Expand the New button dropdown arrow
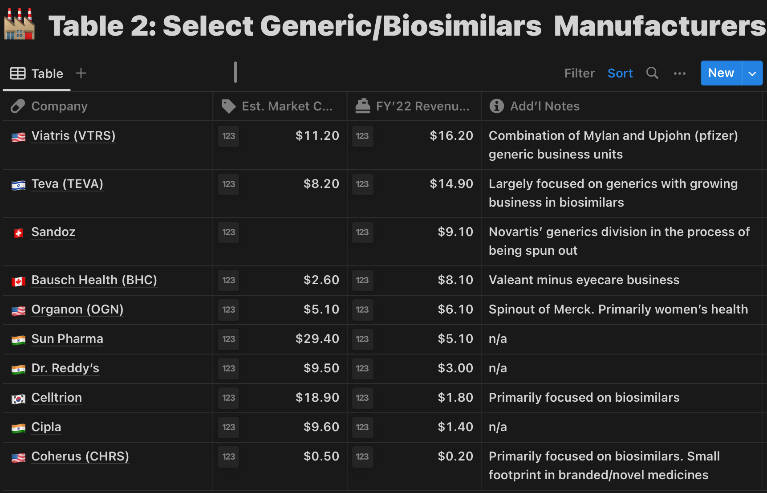 (x=752, y=73)
